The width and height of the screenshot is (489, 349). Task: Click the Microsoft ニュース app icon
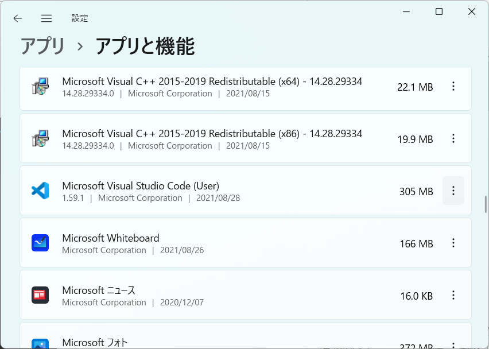(x=40, y=295)
